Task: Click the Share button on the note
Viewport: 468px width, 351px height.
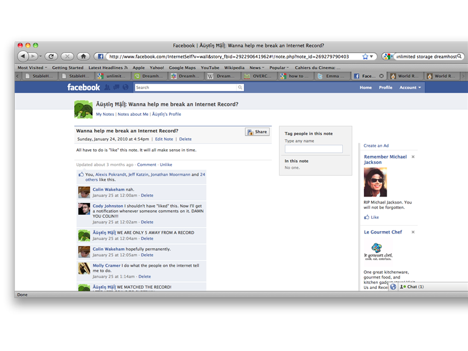Action: pyautogui.click(x=257, y=132)
